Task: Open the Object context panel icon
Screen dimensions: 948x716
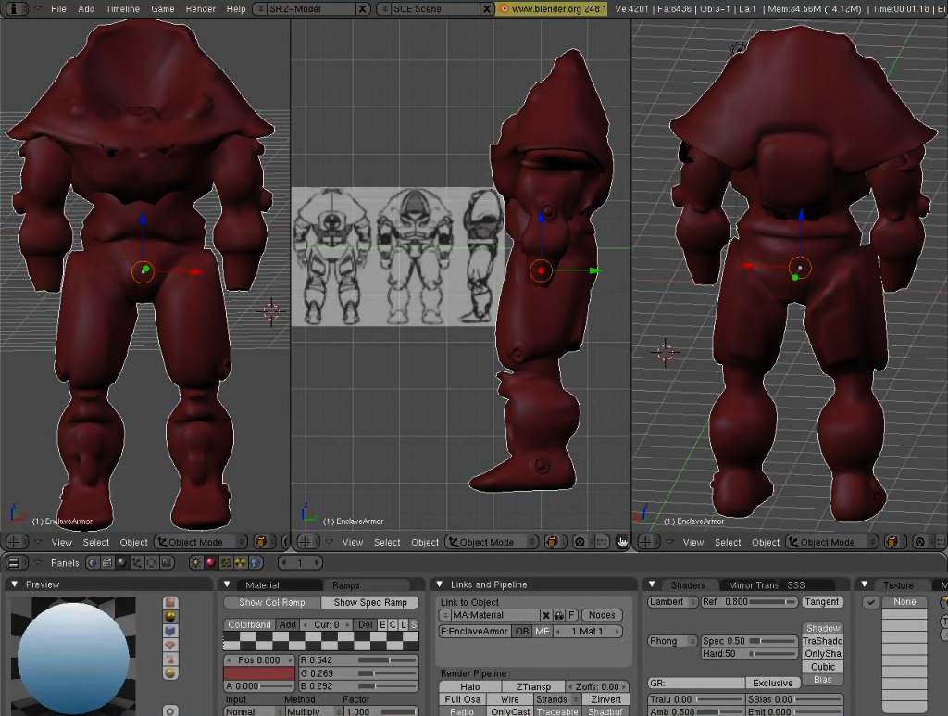Action: click(137, 563)
